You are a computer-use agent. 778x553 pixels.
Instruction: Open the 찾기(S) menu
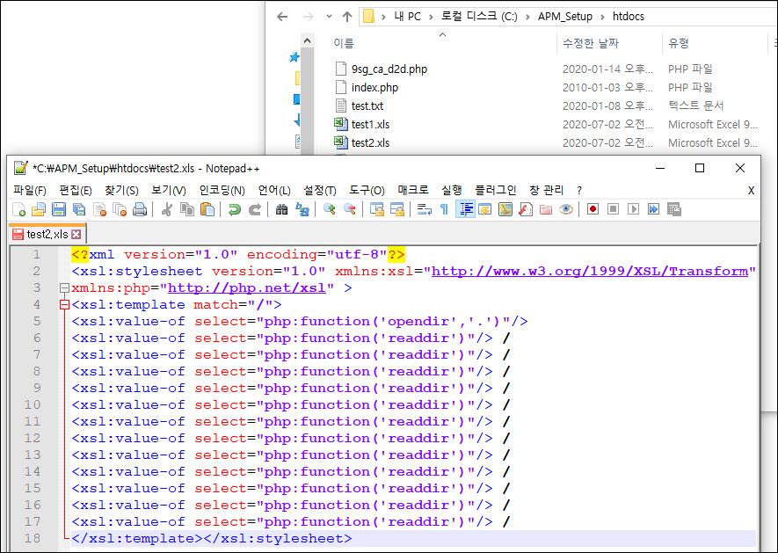click(121, 190)
